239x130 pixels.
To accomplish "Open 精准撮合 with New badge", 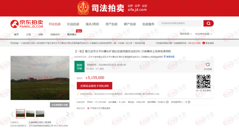I will [x=72, y=34].
